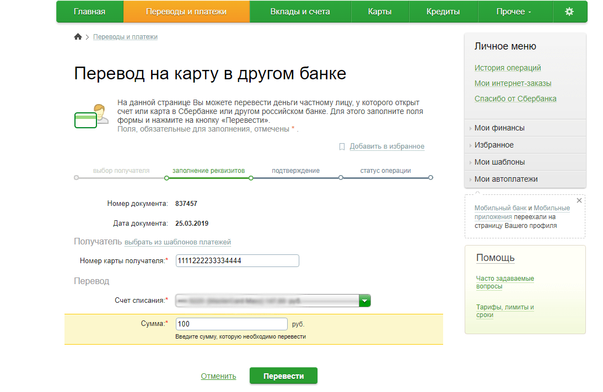Open 'История операций' link
This screenshot has width=603, height=392.
508,68
